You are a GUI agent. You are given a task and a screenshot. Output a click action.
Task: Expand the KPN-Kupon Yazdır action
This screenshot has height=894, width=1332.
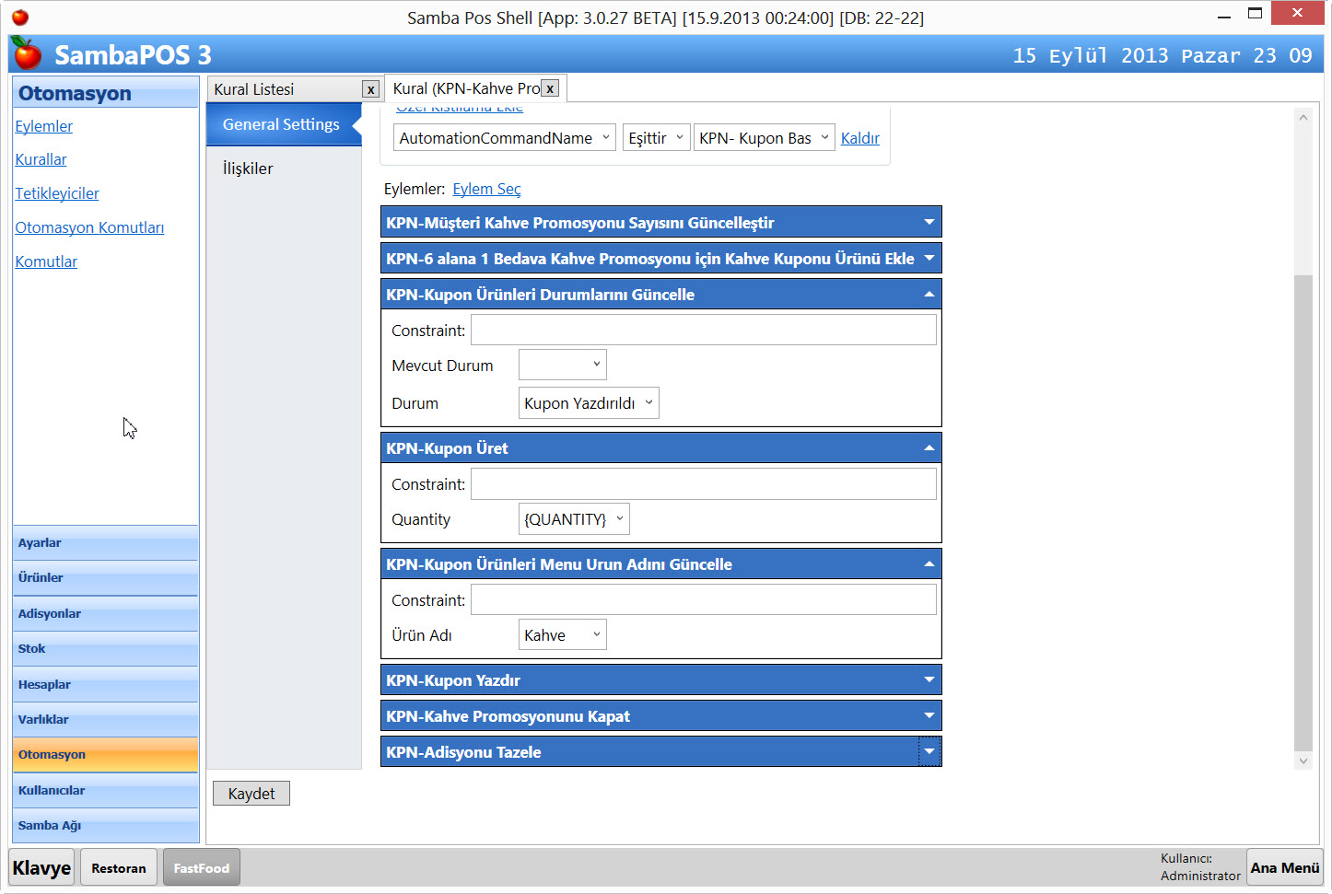(x=929, y=680)
